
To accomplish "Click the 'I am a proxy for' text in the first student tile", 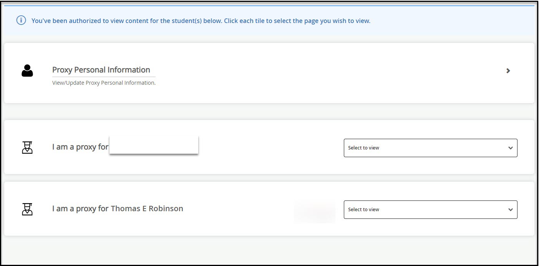I will tap(80, 147).
